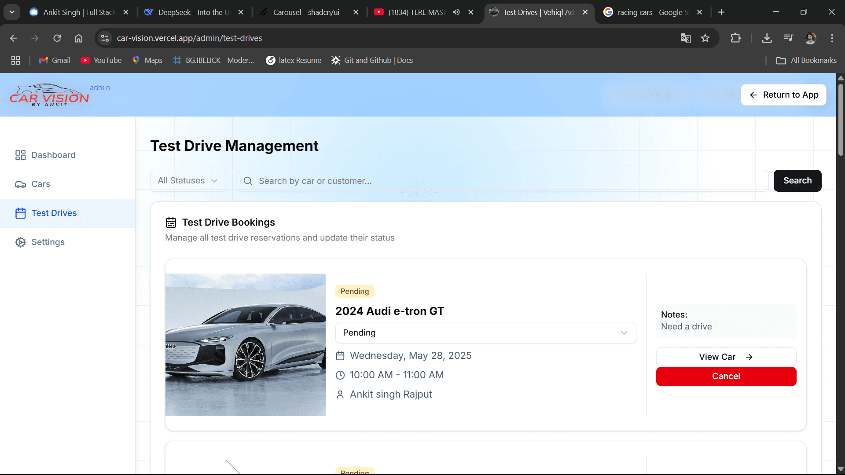
Task: Open the Pending status dropdown for the Audi
Action: [x=485, y=333]
